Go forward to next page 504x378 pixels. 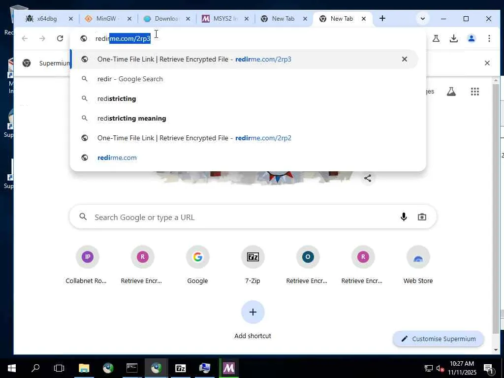coord(42,38)
